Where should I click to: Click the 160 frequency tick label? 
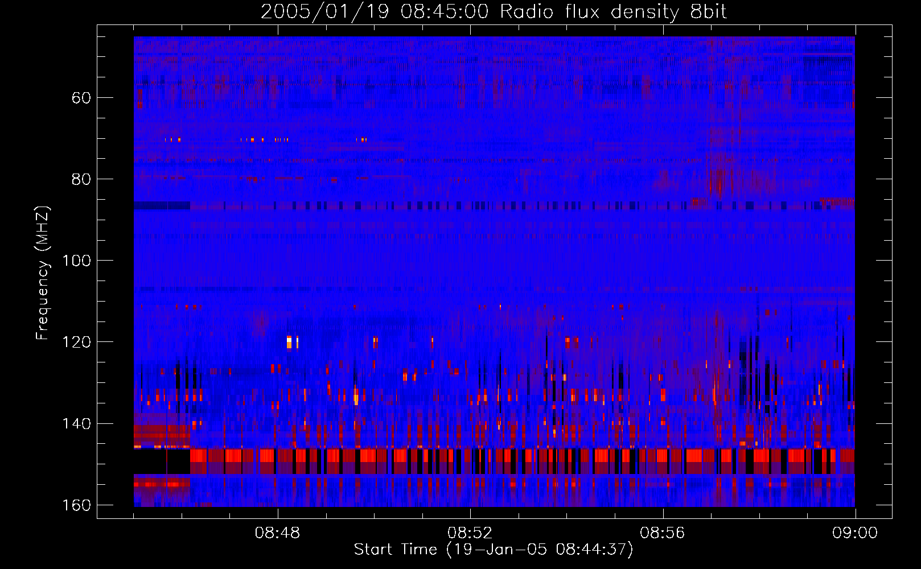[x=76, y=505]
